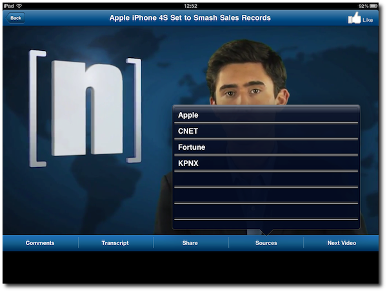Tap the thumbs-up Like icon
Image resolution: width=387 pixels, height=292 pixels.
tap(354, 18)
